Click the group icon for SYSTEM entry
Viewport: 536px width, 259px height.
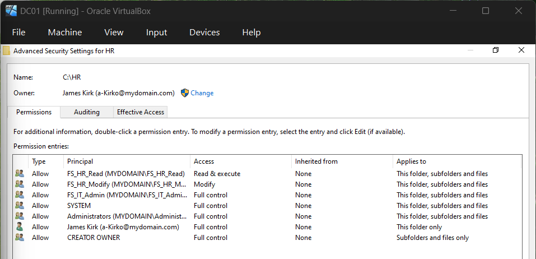(20, 206)
